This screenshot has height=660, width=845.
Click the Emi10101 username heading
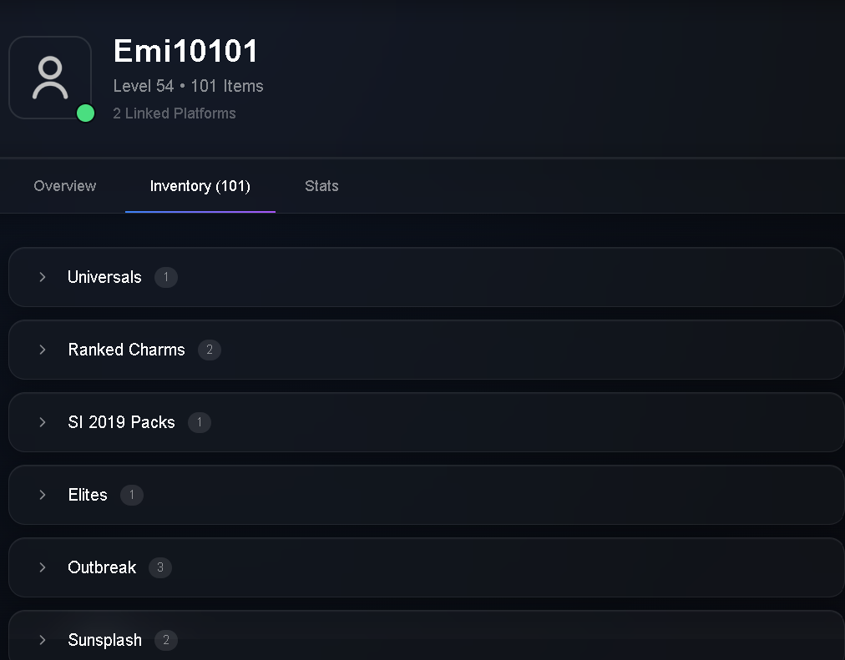click(x=185, y=51)
